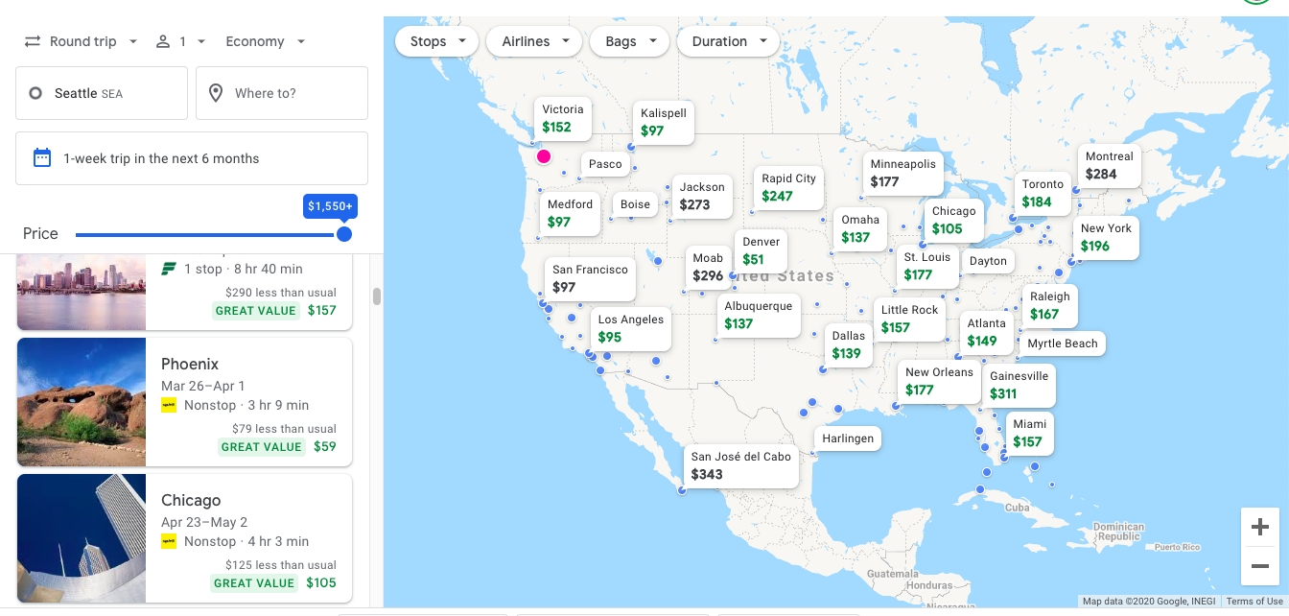
Task: Click the Spirit airline logo on Chicago card
Action: click(169, 541)
